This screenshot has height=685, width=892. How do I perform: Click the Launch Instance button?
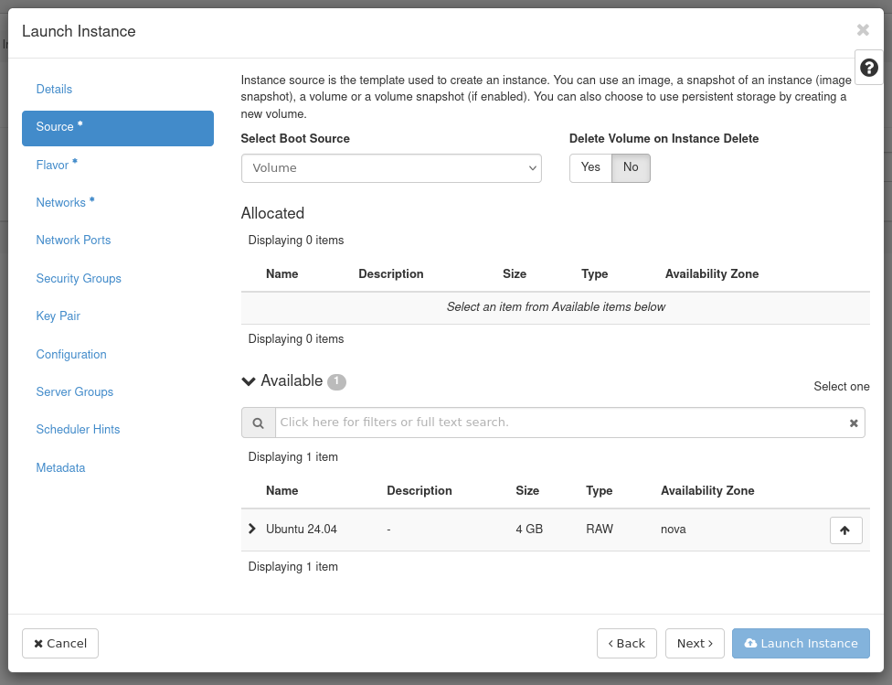[801, 644]
